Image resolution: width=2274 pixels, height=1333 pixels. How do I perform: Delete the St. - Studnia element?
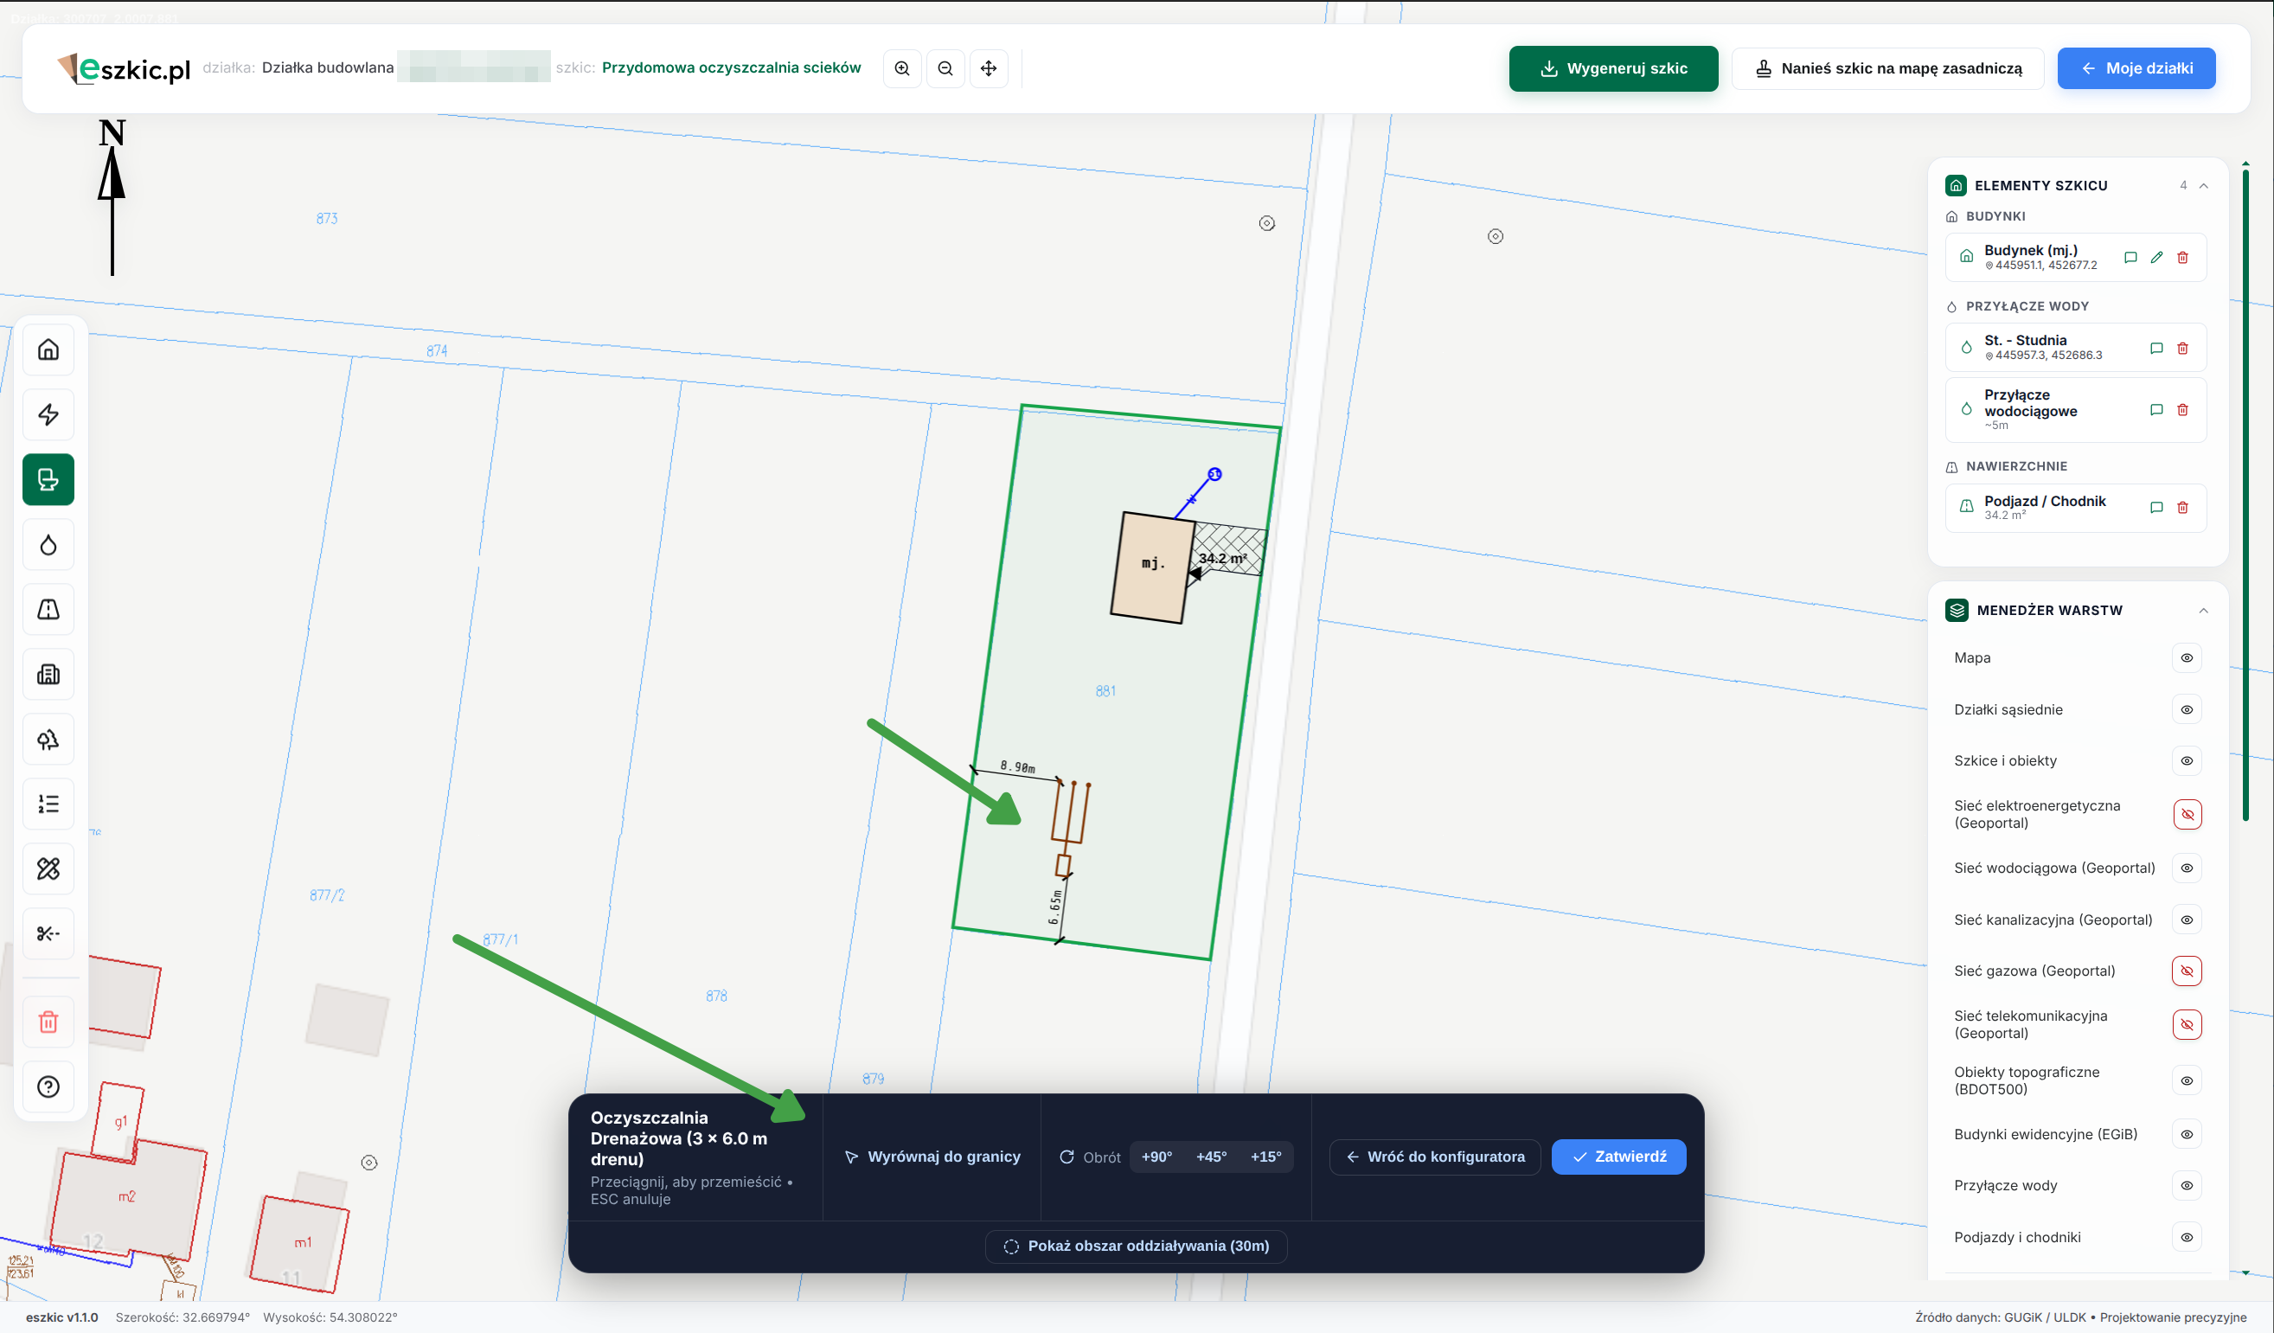(2182, 349)
